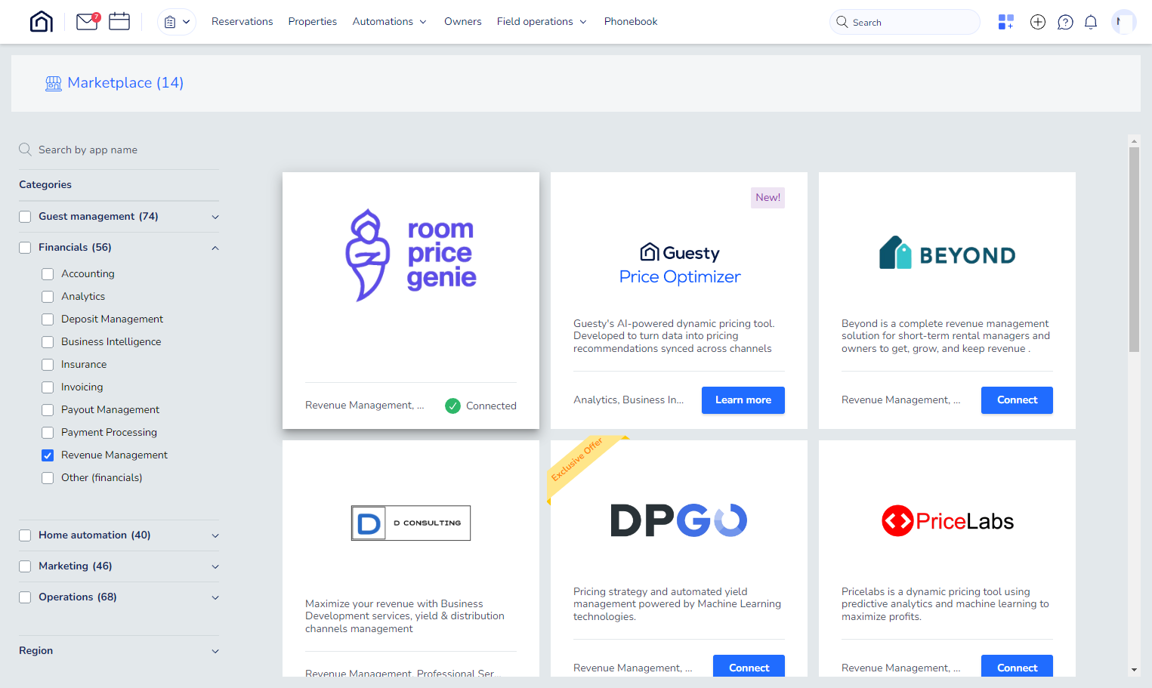
Task: Tick the Payment Processing checkbox
Action: (48, 433)
